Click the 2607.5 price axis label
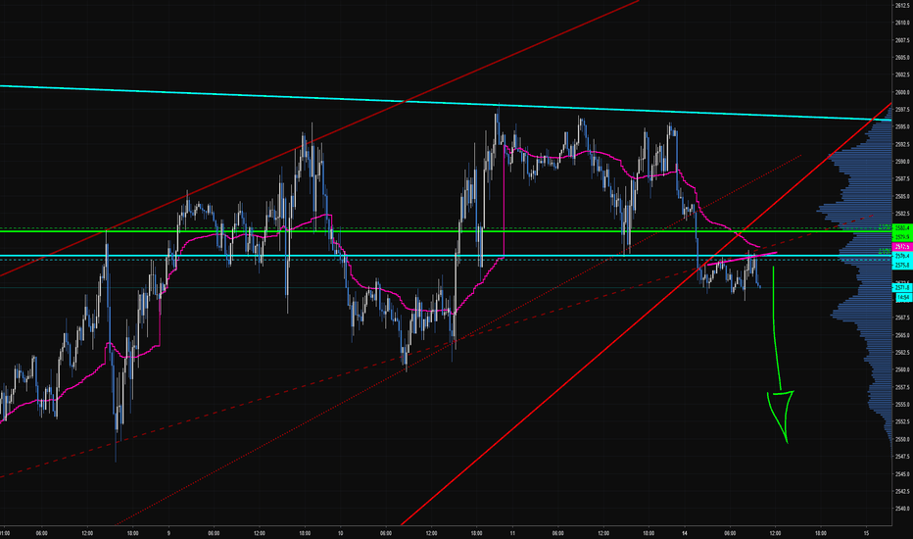This screenshot has width=913, height=539. coord(902,40)
